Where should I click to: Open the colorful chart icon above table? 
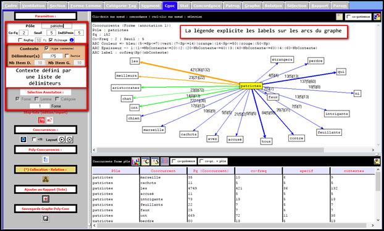pyautogui.click(x=136, y=161)
